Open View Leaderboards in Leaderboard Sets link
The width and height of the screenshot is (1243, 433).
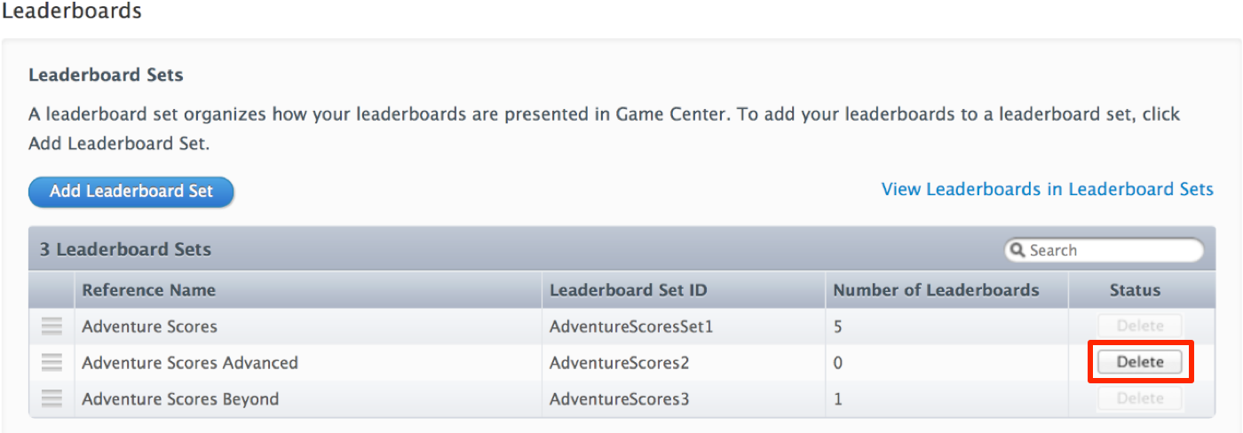pyautogui.click(x=1047, y=190)
